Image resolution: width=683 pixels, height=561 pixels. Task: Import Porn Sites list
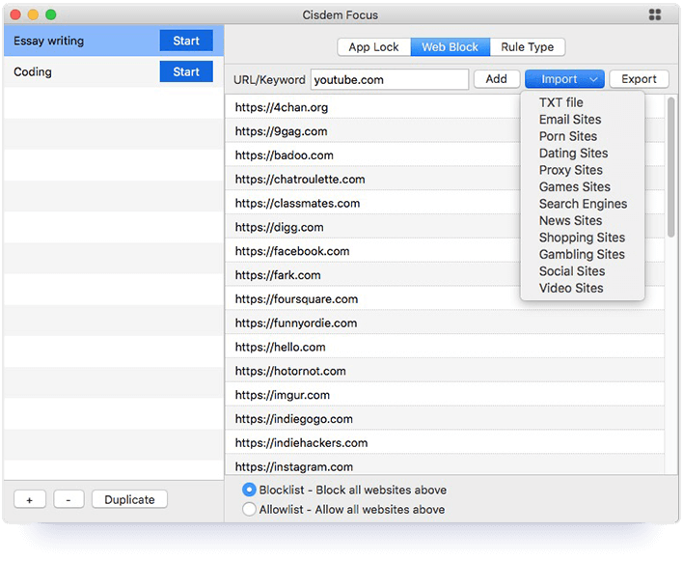pyautogui.click(x=568, y=136)
